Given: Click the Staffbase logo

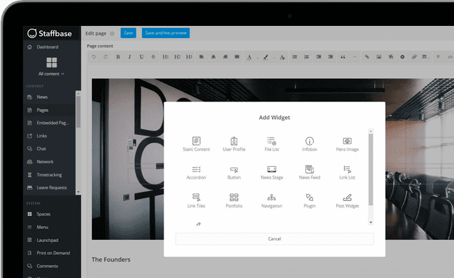Looking at the screenshot, I should (50, 33).
